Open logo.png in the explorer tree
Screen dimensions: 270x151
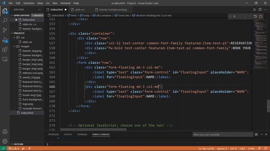[28, 104]
